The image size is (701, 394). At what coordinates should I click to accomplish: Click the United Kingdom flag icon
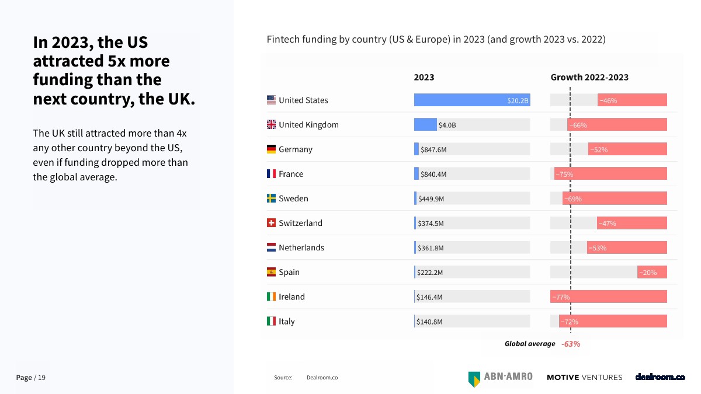pyautogui.click(x=271, y=124)
